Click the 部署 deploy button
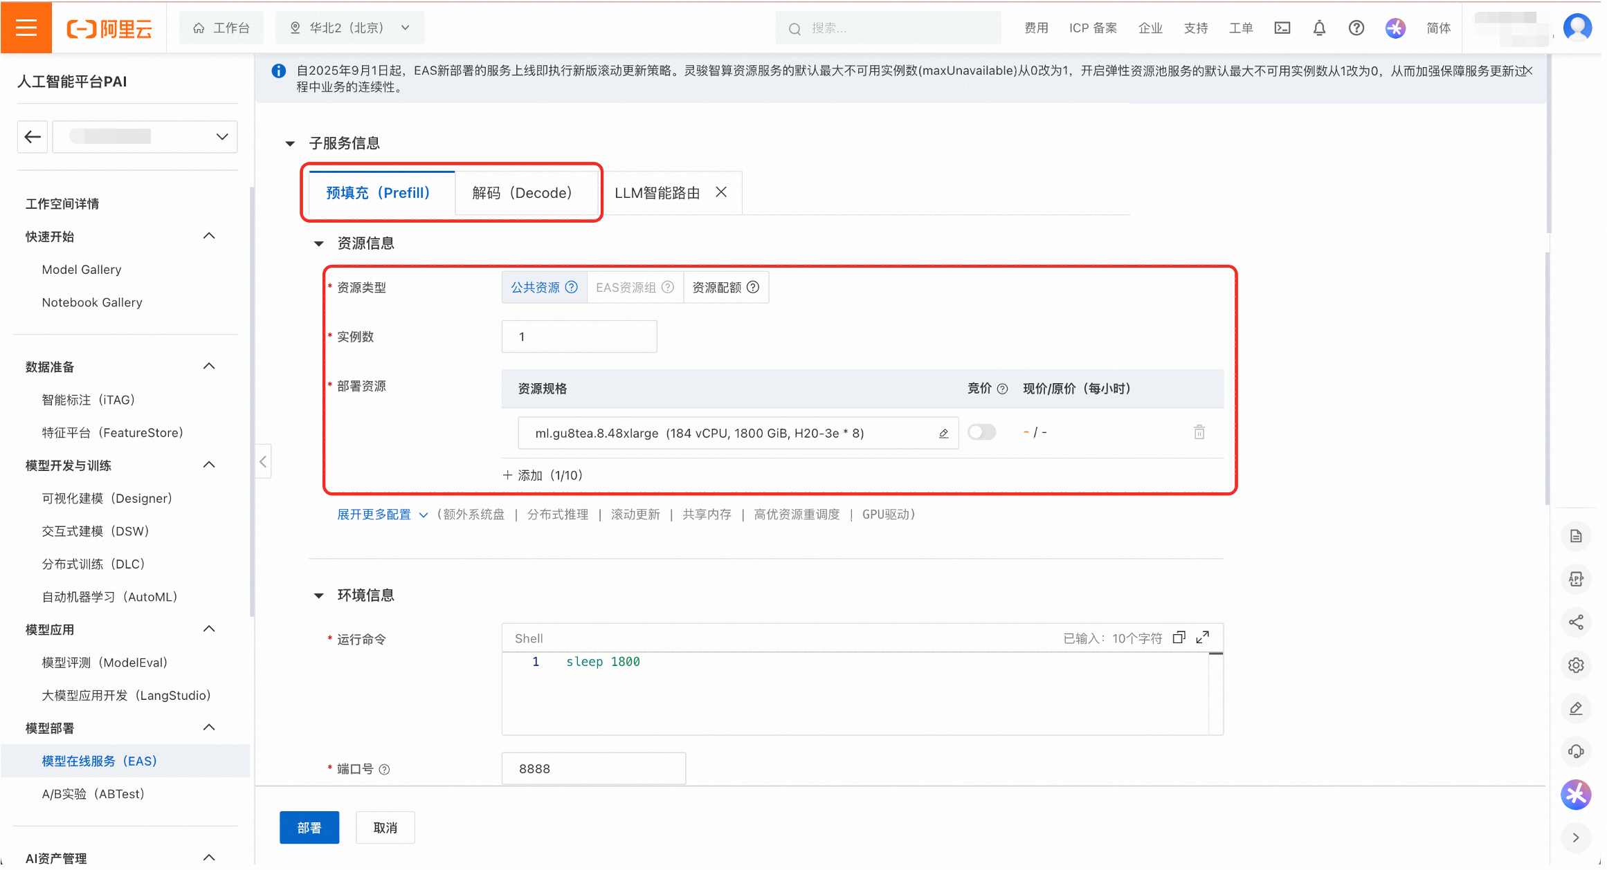Screen dimensions: 1607x870 point(309,828)
